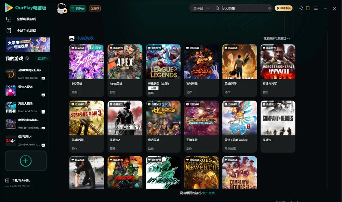342x202 pixels.
Task: Open the 300英雄 game card
Action: coord(87,71)
